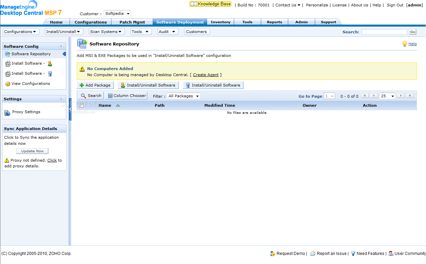The height and width of the screenshot is (264, 426).
Task: Click the User Community icon
Action: [391, 254]
